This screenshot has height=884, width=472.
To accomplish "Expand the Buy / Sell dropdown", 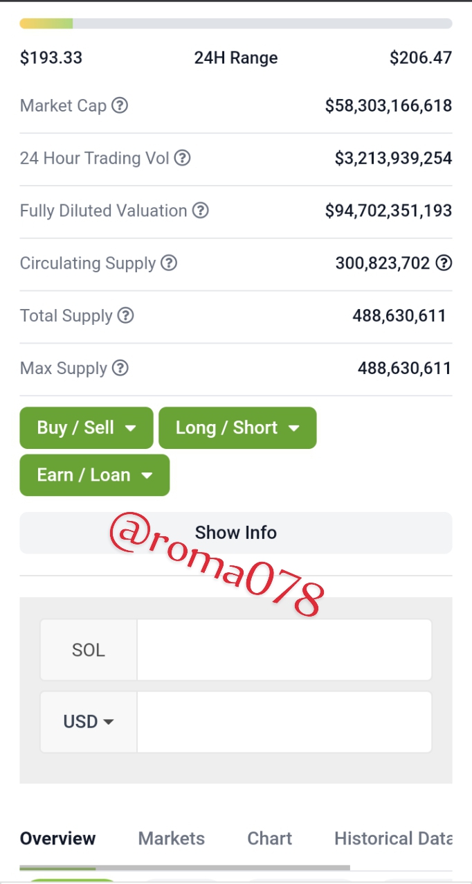I will pyautogui.click(x=87, y=427).
